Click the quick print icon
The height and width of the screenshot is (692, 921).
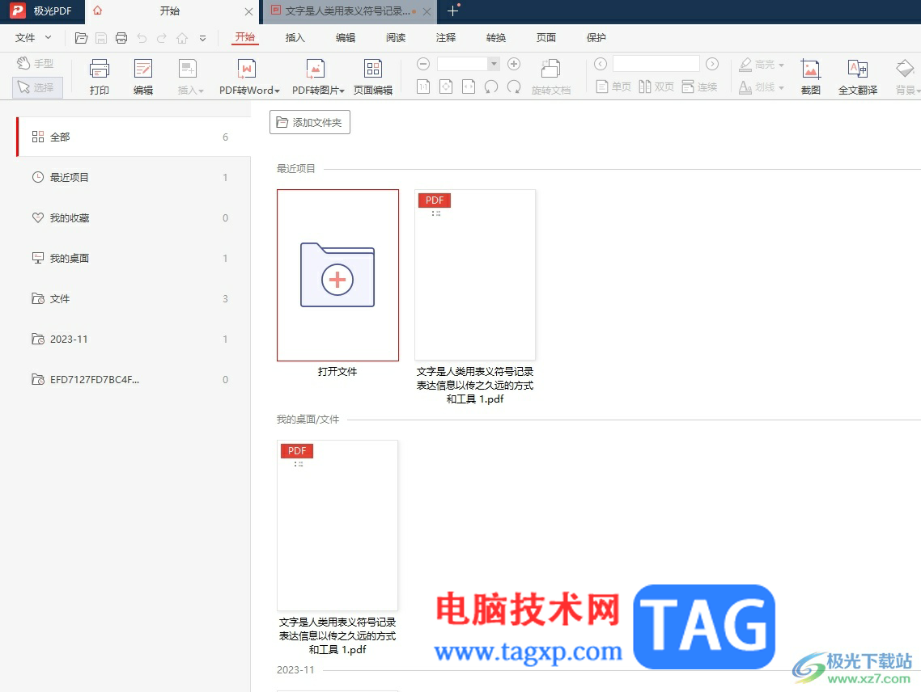click(x=121, y=38)
